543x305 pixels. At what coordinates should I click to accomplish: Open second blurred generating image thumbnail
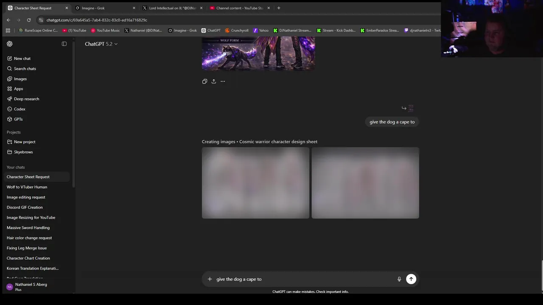point(365,183)
